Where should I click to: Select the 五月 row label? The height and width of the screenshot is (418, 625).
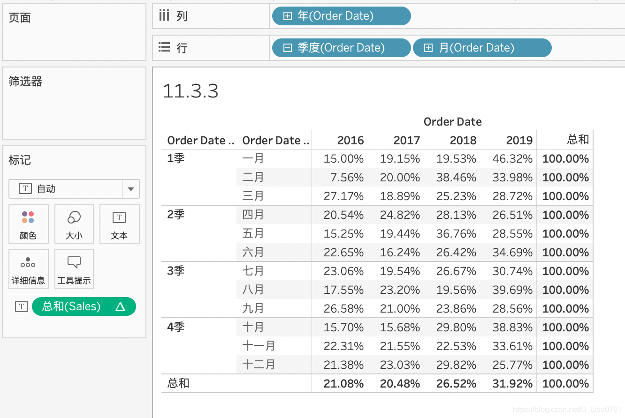click(x=253, y=233)
